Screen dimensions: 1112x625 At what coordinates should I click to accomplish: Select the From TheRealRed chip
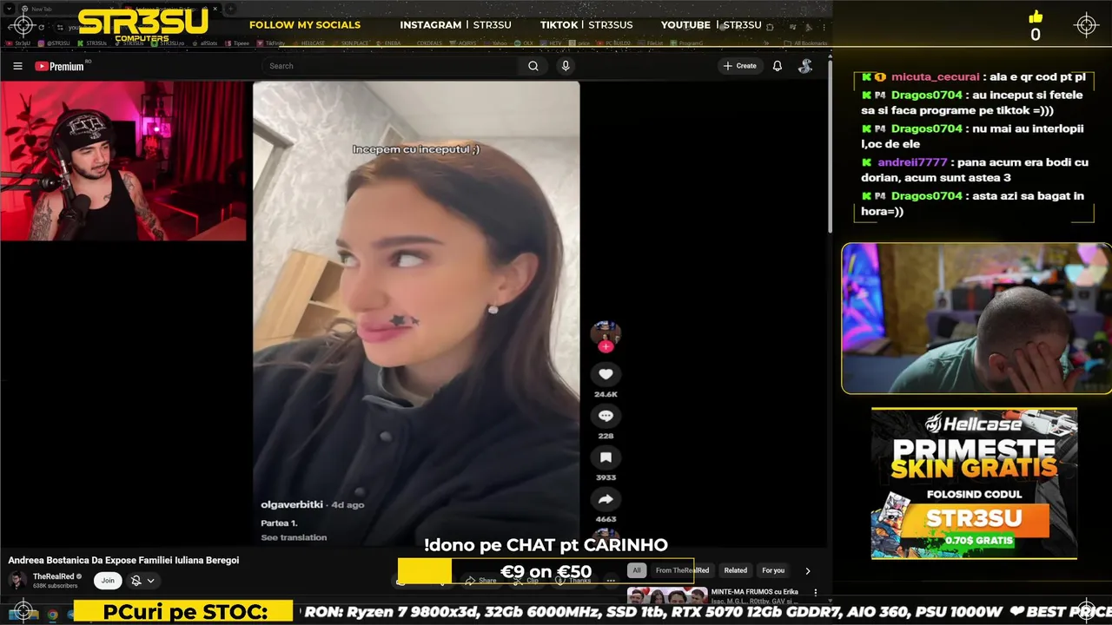[x=682, y=570]
